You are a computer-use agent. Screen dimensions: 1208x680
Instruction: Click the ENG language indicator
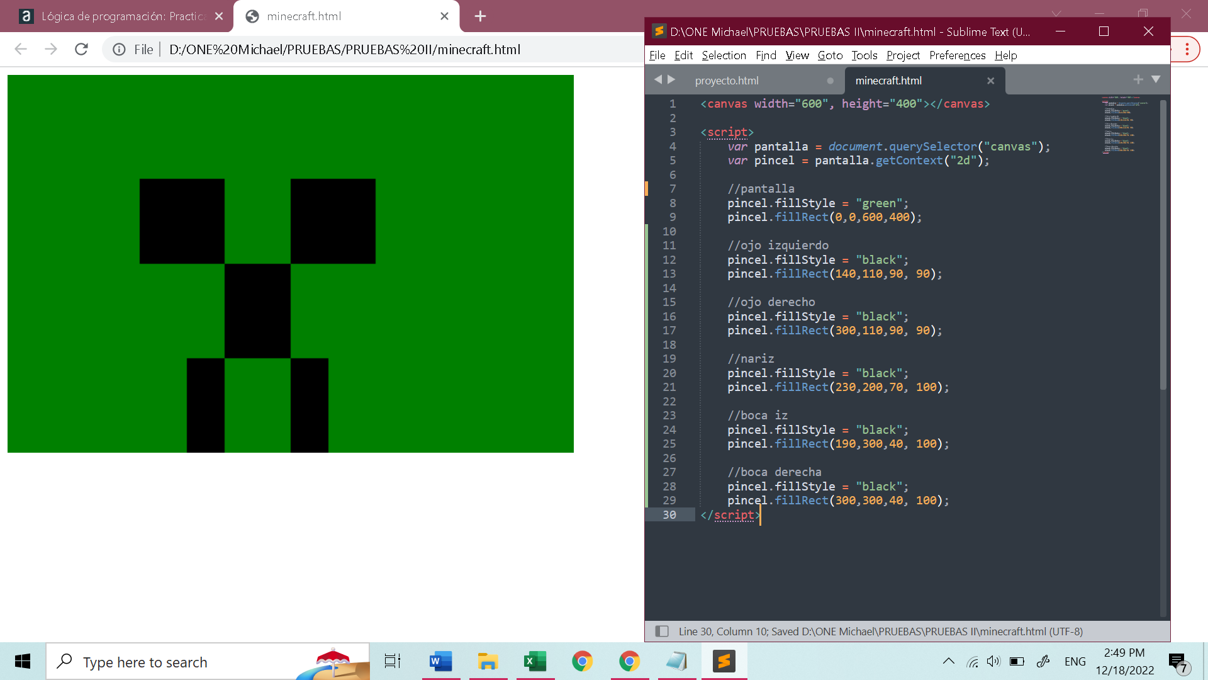tap(1075, 661)
